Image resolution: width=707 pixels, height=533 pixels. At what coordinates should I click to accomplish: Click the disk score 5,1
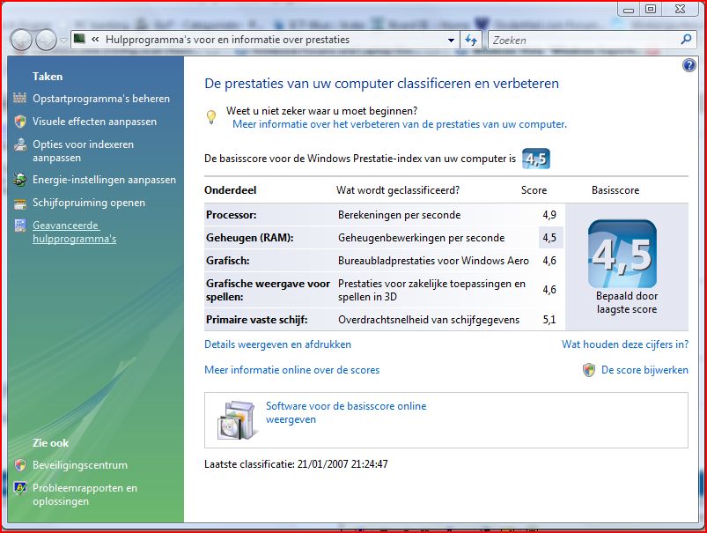pyautogui.click(x=549, y=320)
